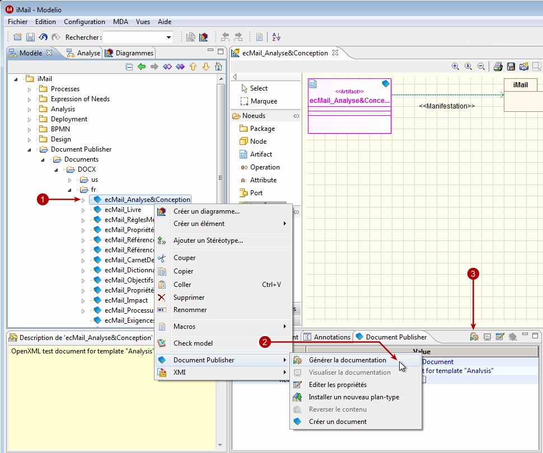This screenshot has height=453, width=543.
Task: Click the orange down arrow in Modèle toolbar
Action: (x=205, y=67)
